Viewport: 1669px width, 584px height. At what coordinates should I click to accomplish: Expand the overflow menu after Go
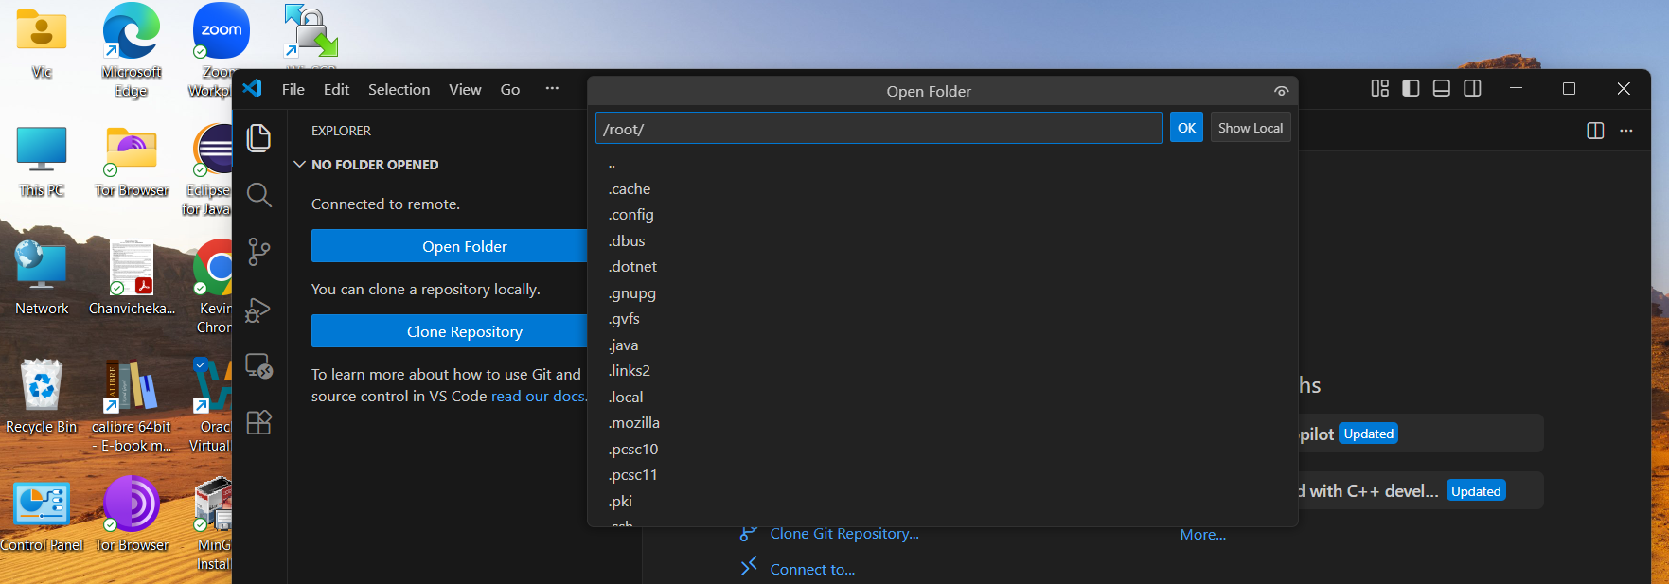(x=552, y=89)
